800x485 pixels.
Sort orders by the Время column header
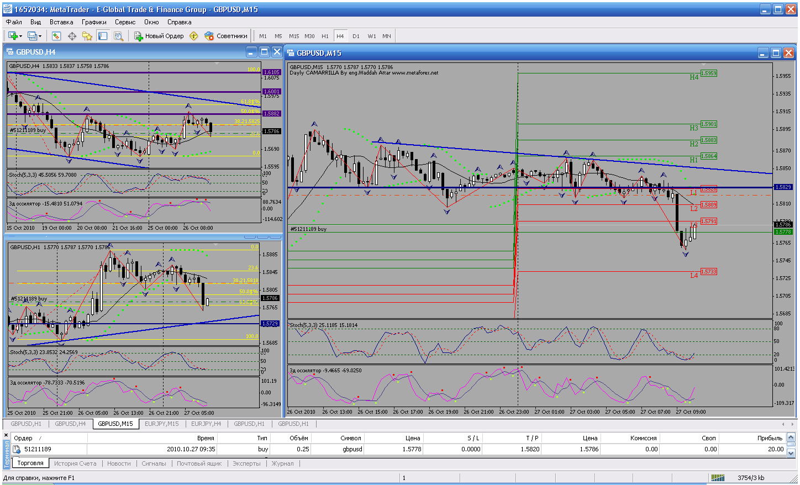[152, 438]
